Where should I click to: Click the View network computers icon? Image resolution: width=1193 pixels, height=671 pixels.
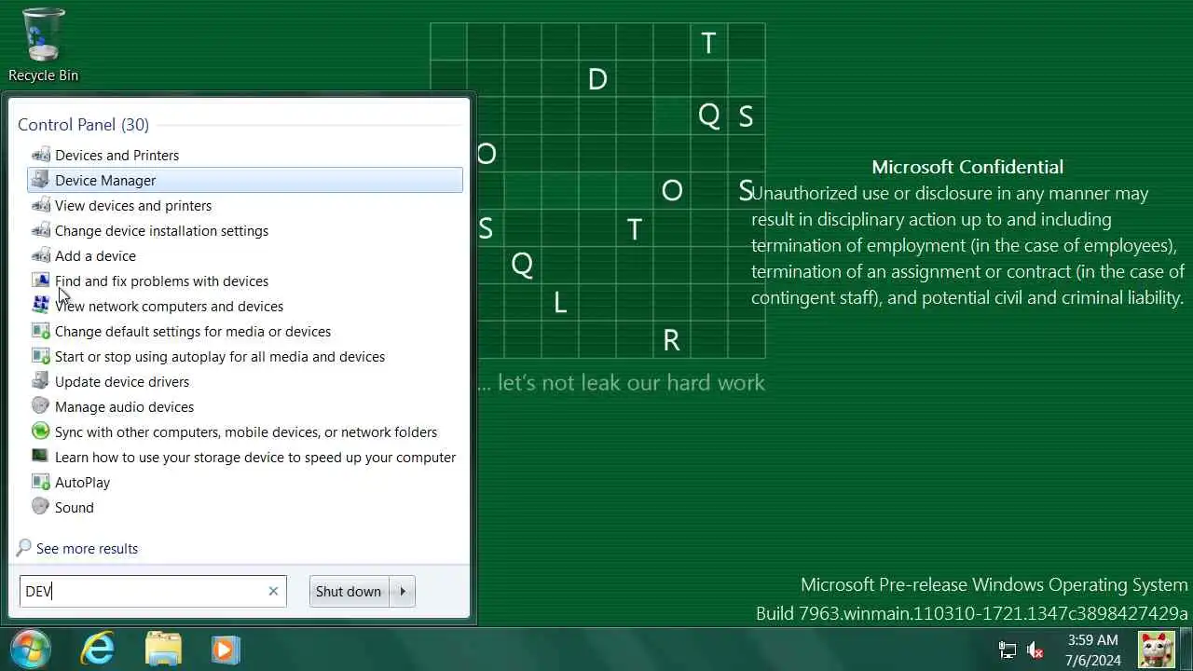click(x=40, y=306)
